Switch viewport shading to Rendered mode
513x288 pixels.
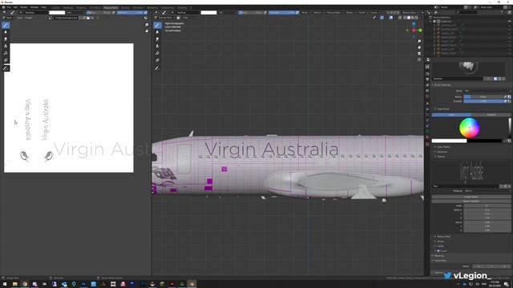click(x=417, y=18)
